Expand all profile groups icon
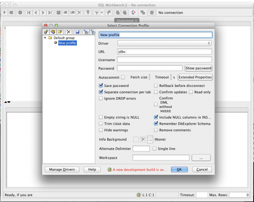254x202 pixels. pyautogui.click(x=87, y=32)
